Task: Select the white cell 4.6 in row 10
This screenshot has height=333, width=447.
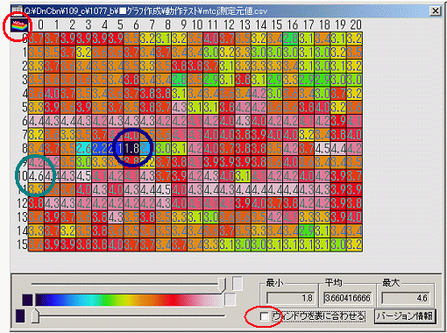Action: coord(36,176)
